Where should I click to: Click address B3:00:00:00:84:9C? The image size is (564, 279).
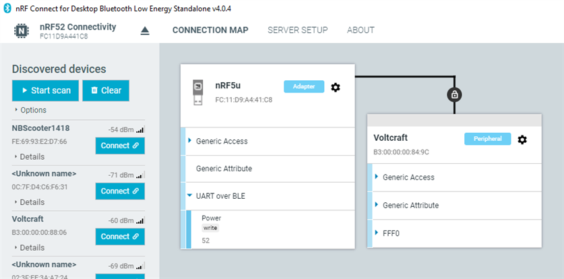[x=401, y=152]
